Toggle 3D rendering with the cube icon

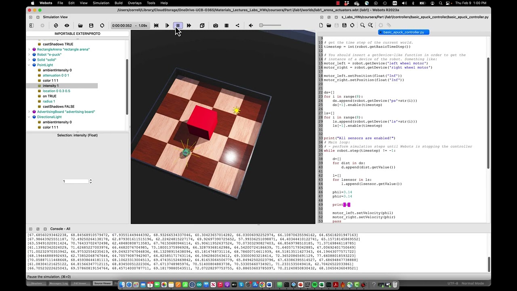[202, 25]
